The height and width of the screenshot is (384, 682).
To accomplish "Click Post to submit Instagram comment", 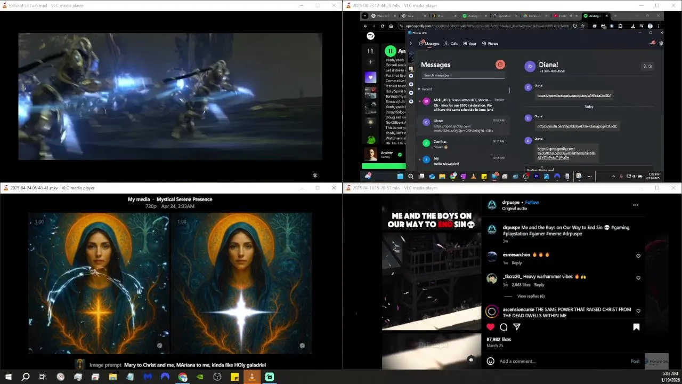I will coord(635,361).
